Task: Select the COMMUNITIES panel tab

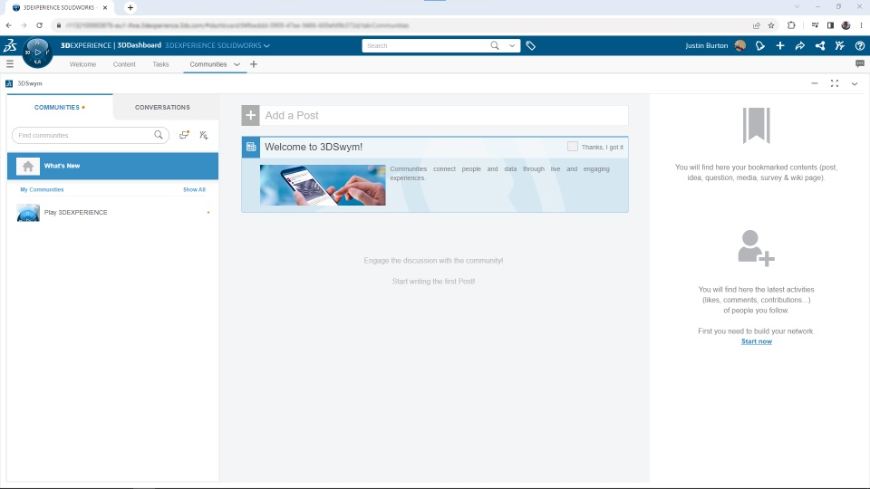Action: point(60,107)
